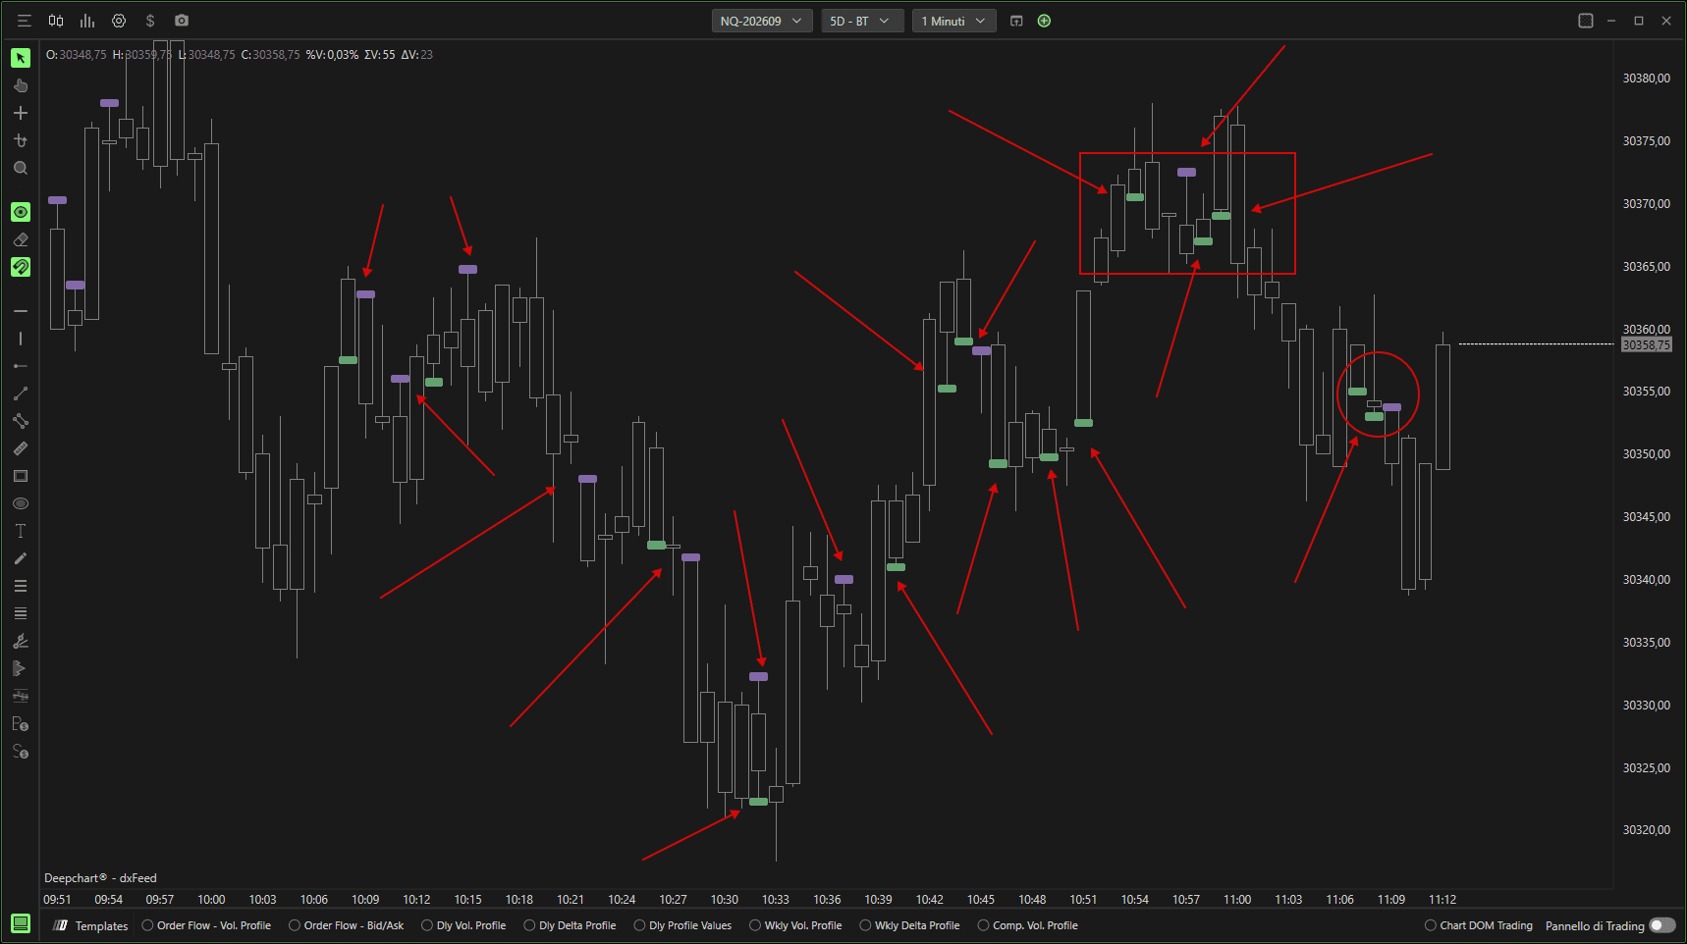Select the trend line segment tool
Viewport: 1687px width, 944px height.
pyautogui.click(x=21, y=393)
